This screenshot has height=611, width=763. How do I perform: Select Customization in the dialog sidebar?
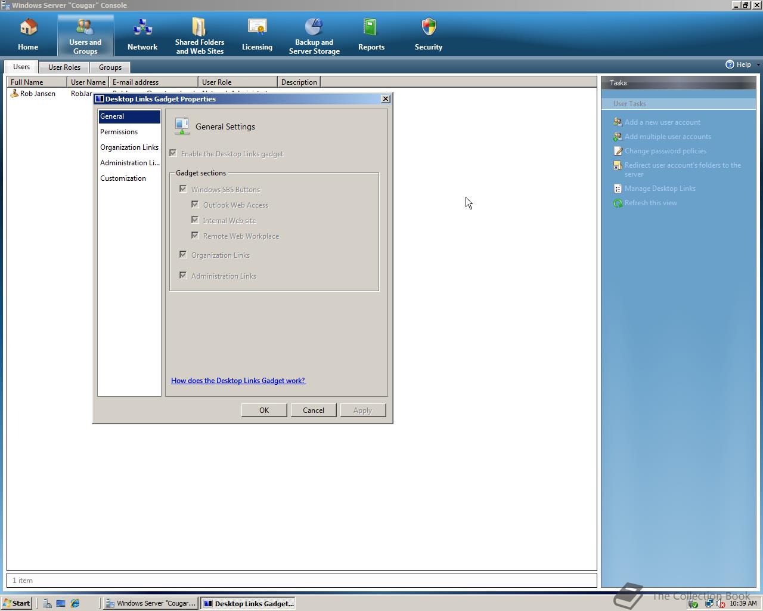129,178
